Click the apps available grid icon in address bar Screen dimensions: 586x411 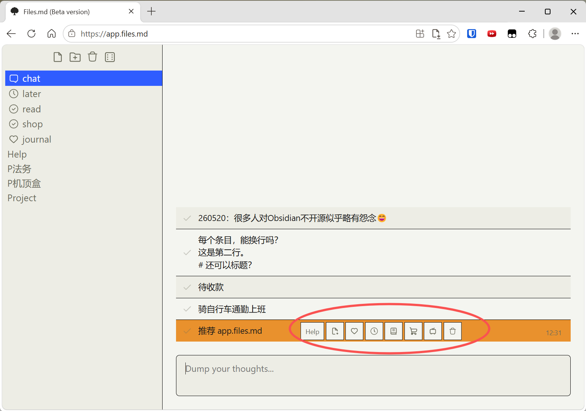[420, 34]
